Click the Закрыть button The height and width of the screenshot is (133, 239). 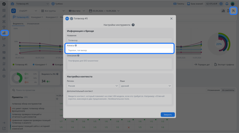coord(168,115)
